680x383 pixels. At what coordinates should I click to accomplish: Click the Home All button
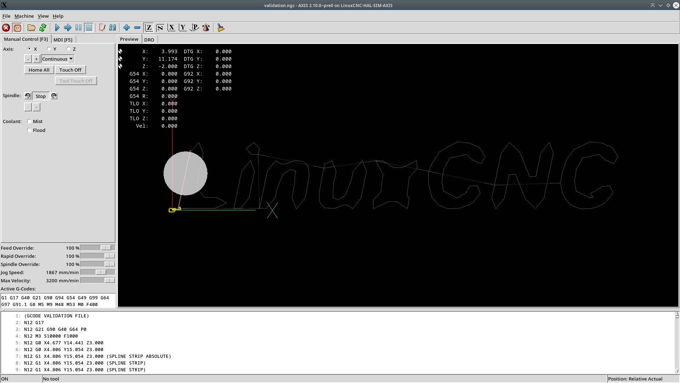[x=39, y=70]
